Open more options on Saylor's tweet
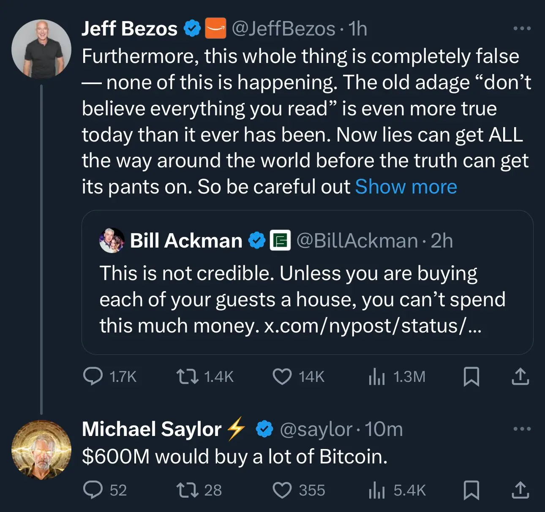 click(522, 429)
